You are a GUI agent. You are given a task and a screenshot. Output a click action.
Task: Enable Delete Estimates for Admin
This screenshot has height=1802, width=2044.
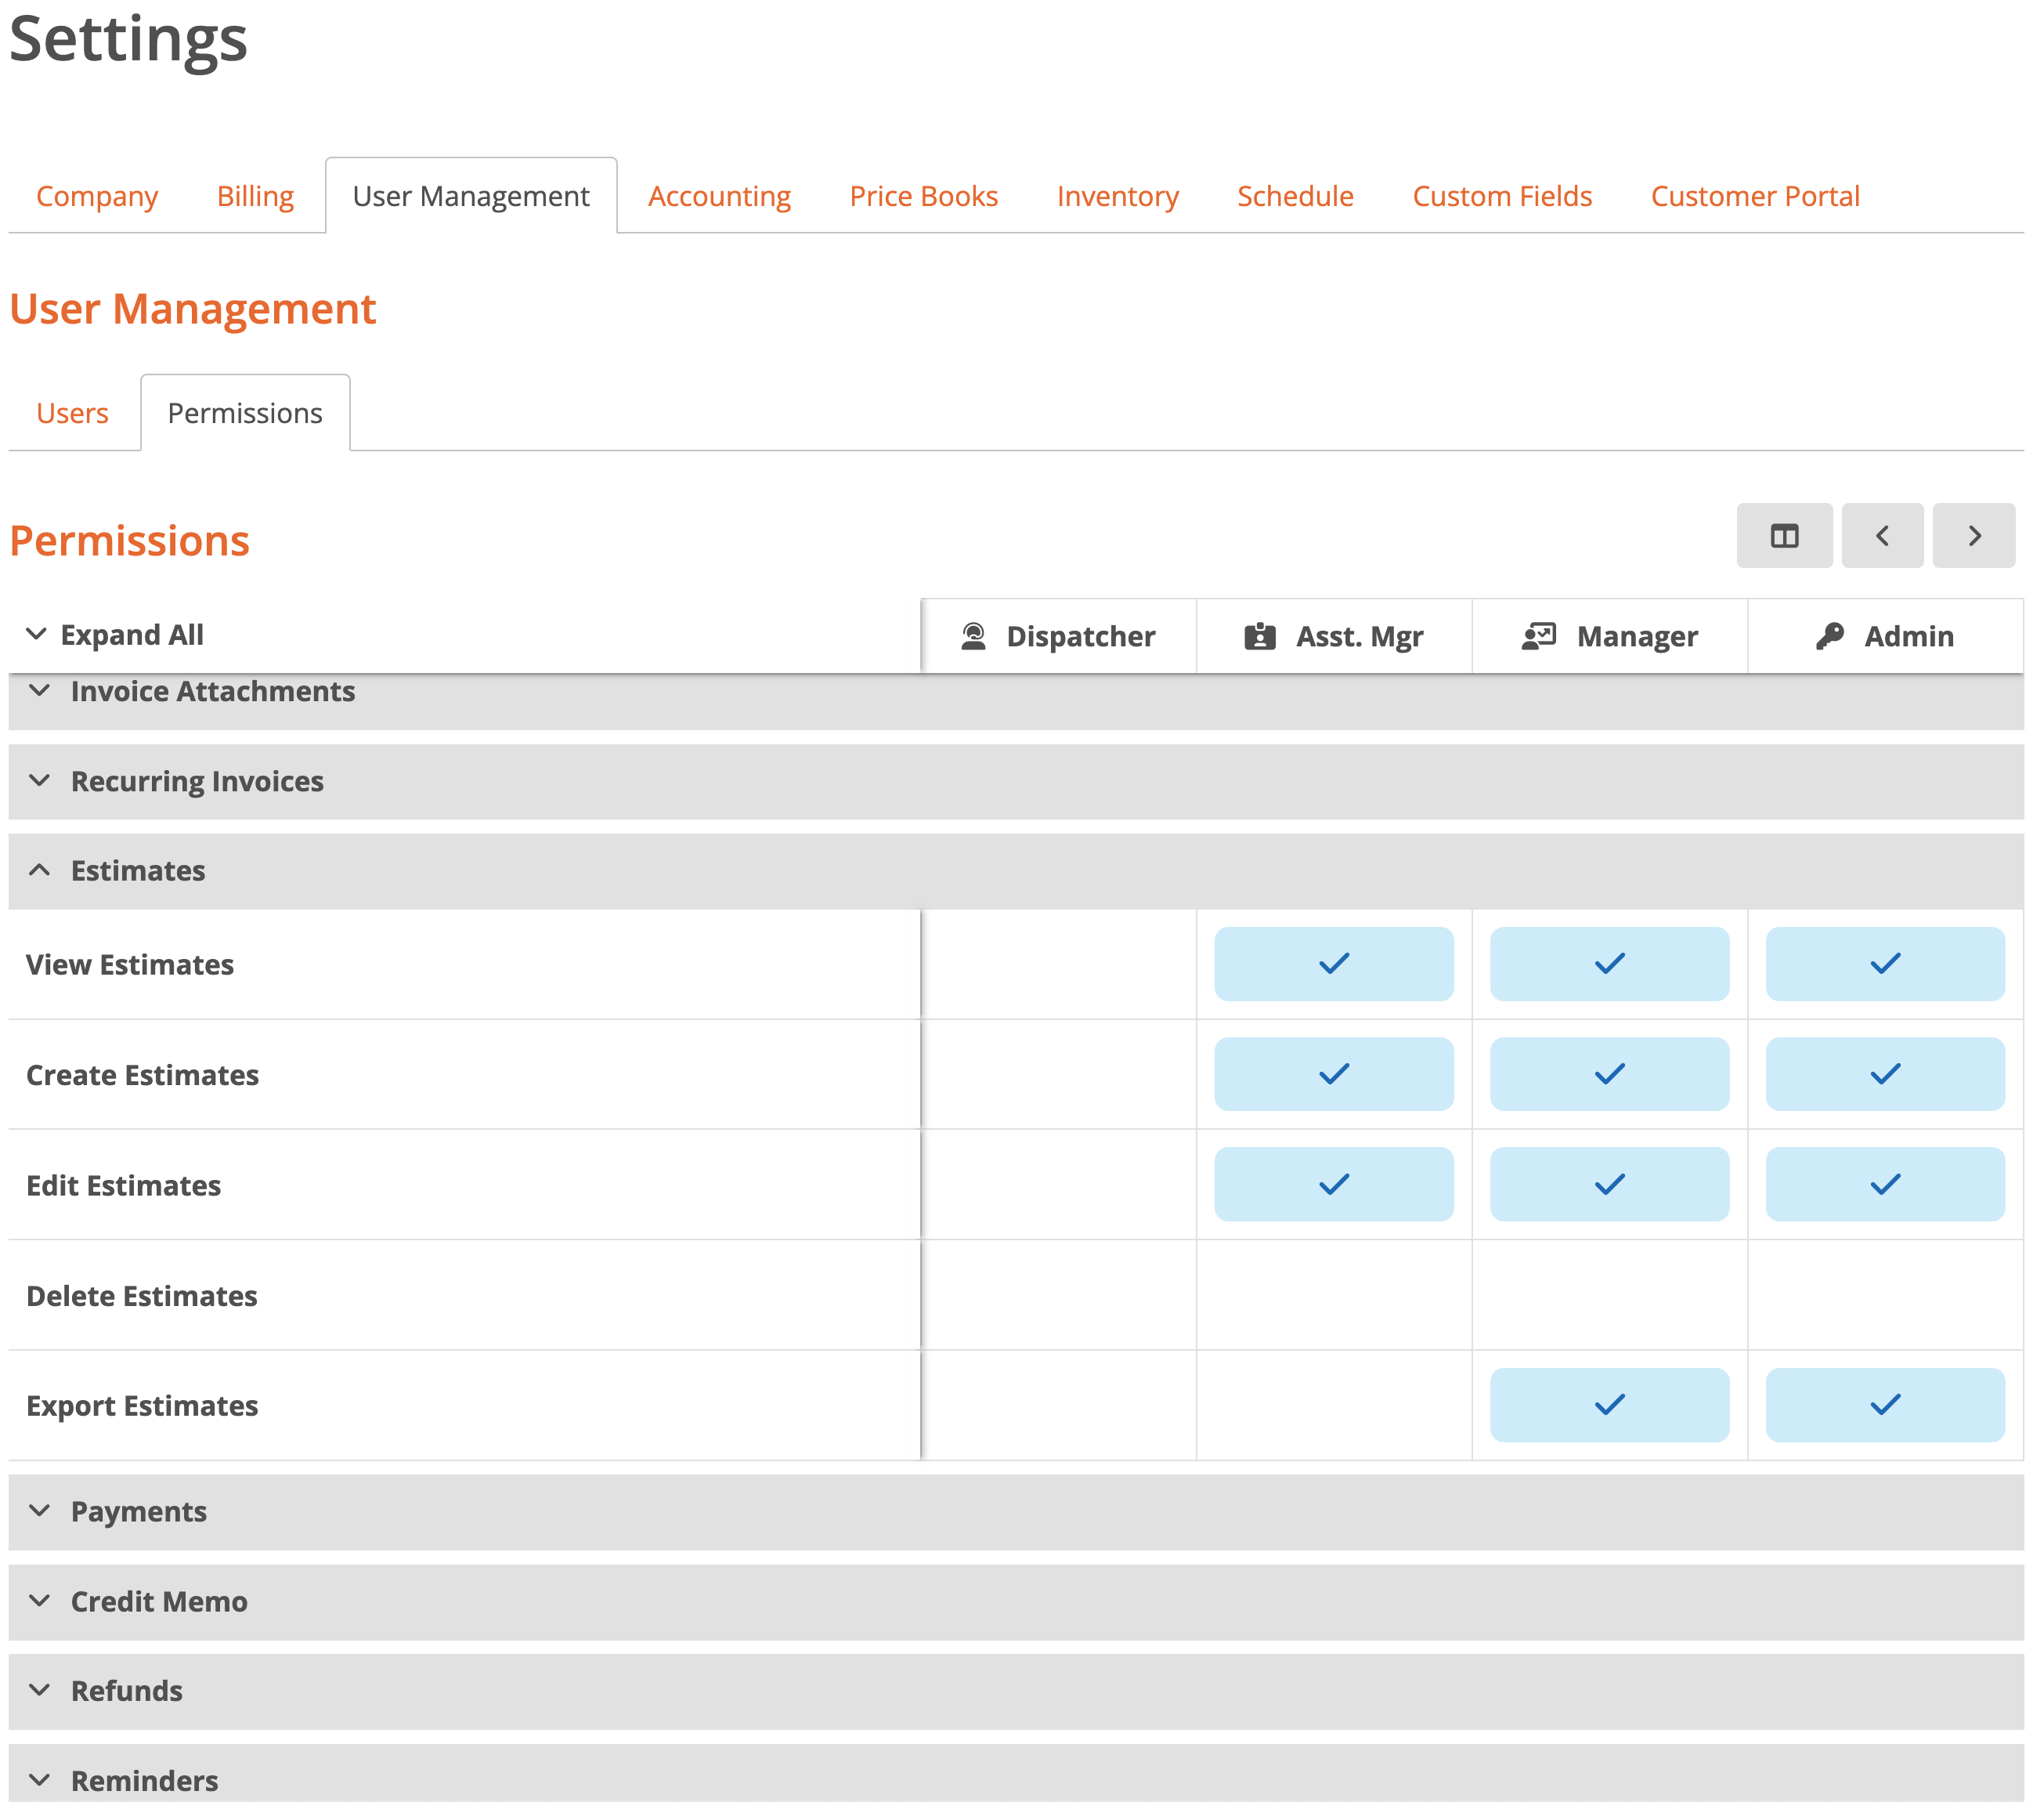click(1885, 1295)
